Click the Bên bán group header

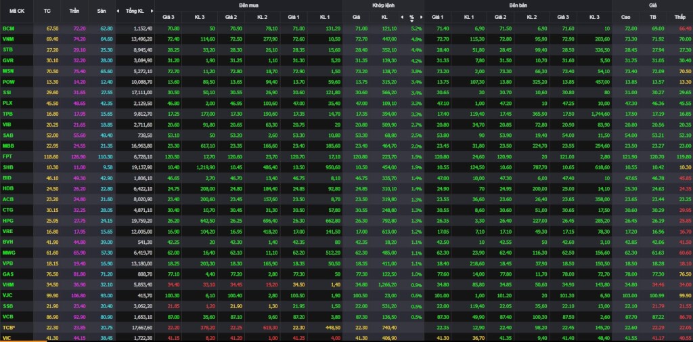click(518, 5)
